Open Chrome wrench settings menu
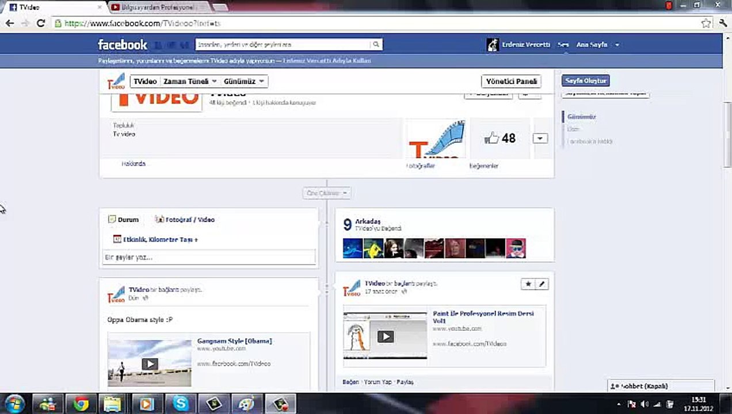Image resolution: width=732 pixels, height=414 pixels. pyautogui.click(x=723, y=24)
